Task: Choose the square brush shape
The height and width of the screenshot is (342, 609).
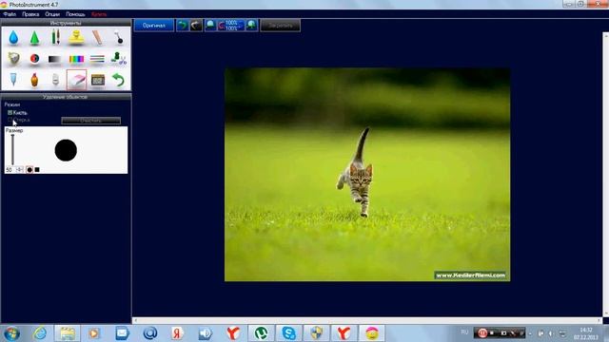Action: pos(37,170)
